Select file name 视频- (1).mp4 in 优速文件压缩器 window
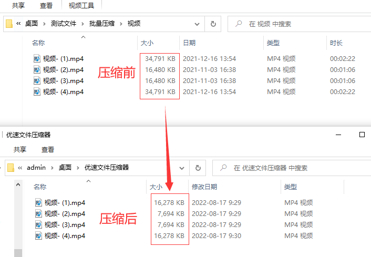The height and width of the screenshot is (257, 371). pyautogui.click(x=65, y=202)
